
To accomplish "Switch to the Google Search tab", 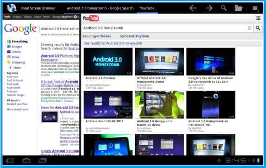I will (x=100, y=8).
